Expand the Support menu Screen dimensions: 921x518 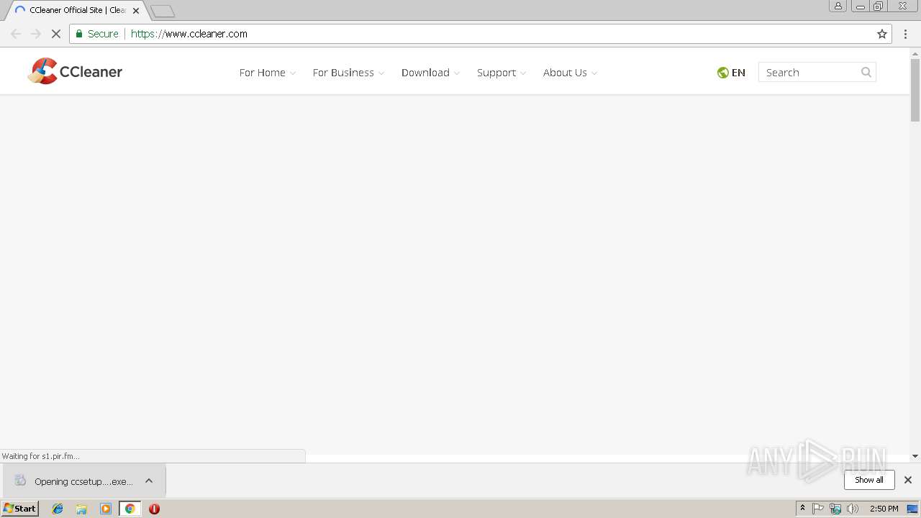(502, 73)
